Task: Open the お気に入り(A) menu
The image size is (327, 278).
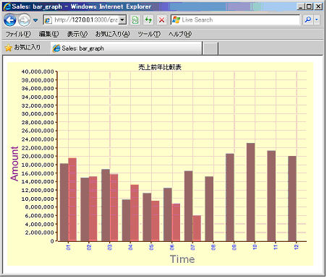Action: pyautogui.click(x=113, y=34)
